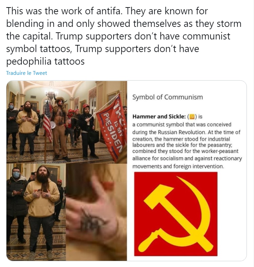Select the Symbol of Communism heading
The image size is (254, 267).
click(168, 97)
